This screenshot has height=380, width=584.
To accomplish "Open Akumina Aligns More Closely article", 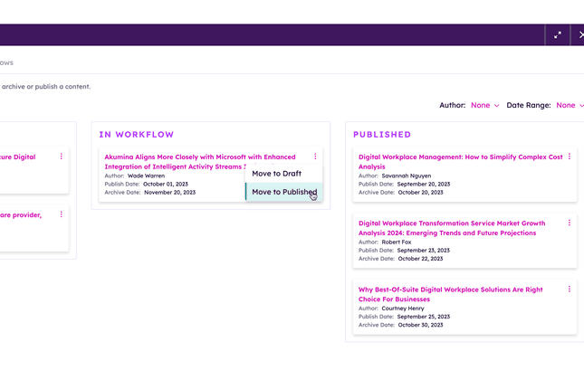I will pyautogui.click(x=200, y=162).
